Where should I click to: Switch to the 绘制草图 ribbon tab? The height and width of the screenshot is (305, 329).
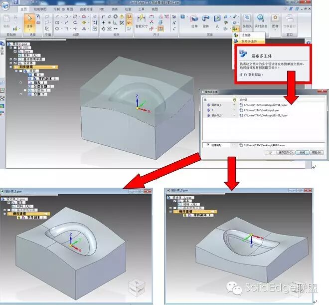(40, 9)
